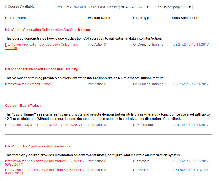Click the Dates Scheduled column header
Image resolution: width=219 pixels, height=181 pixels.
point(184,18)
